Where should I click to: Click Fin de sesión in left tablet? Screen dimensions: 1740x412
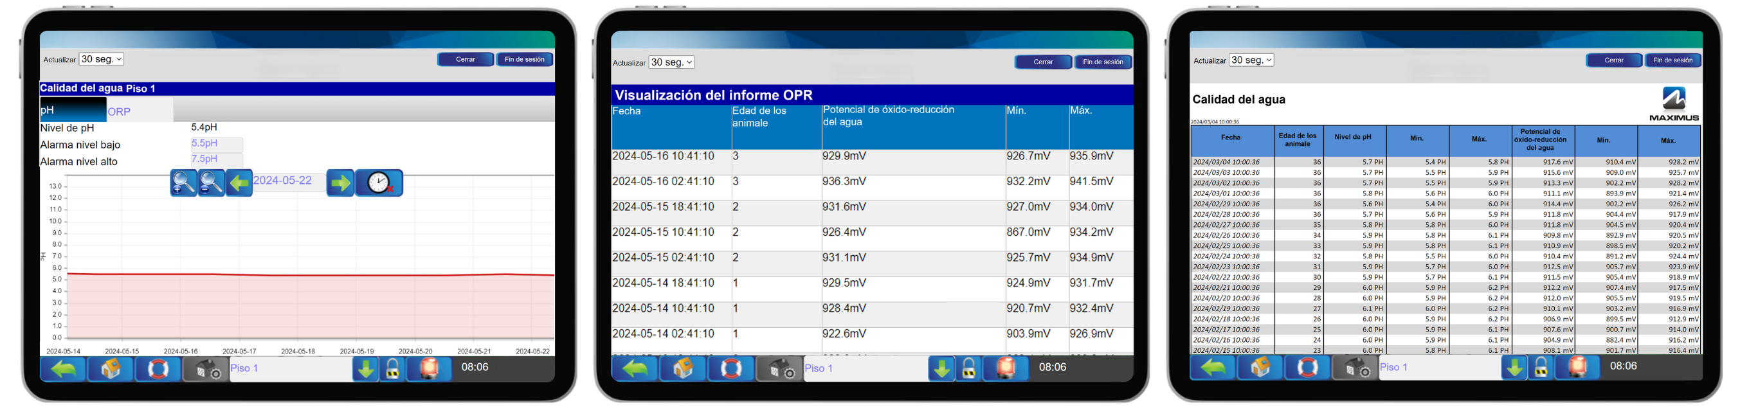click(x=525, y=59)
